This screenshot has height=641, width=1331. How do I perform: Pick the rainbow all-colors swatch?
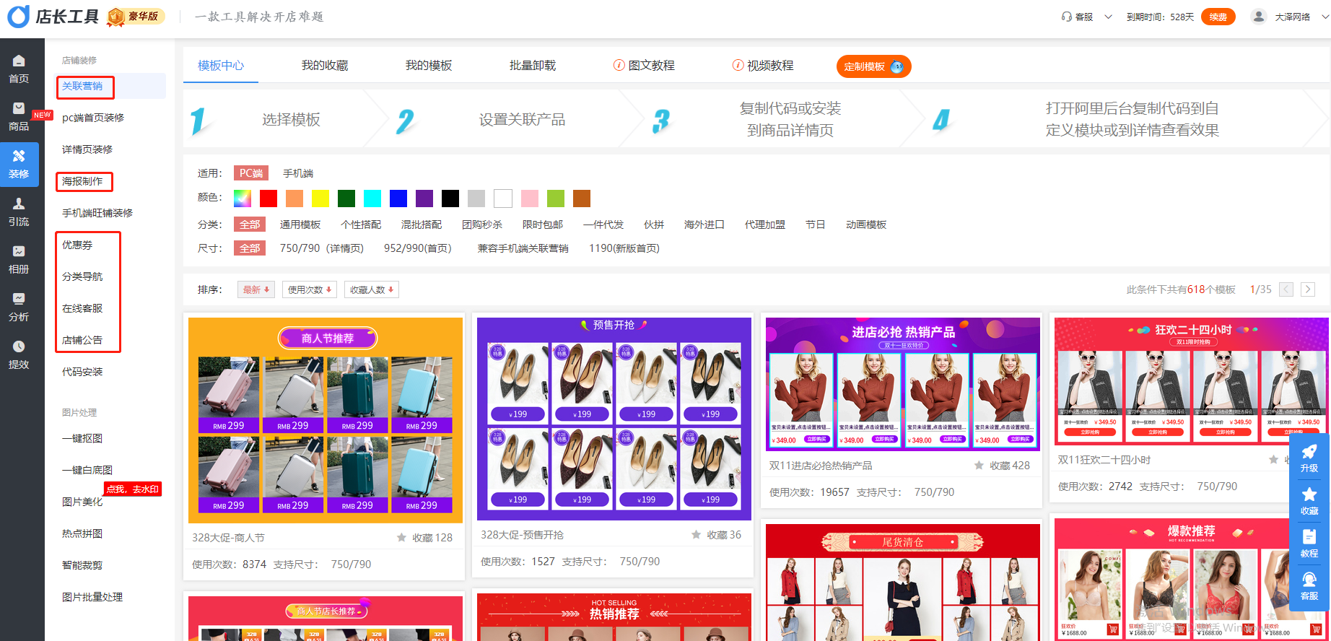tap(243, 198)
